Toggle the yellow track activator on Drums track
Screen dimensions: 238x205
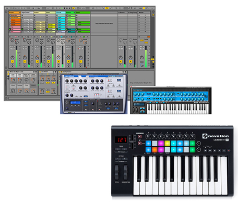coord(13,61)
